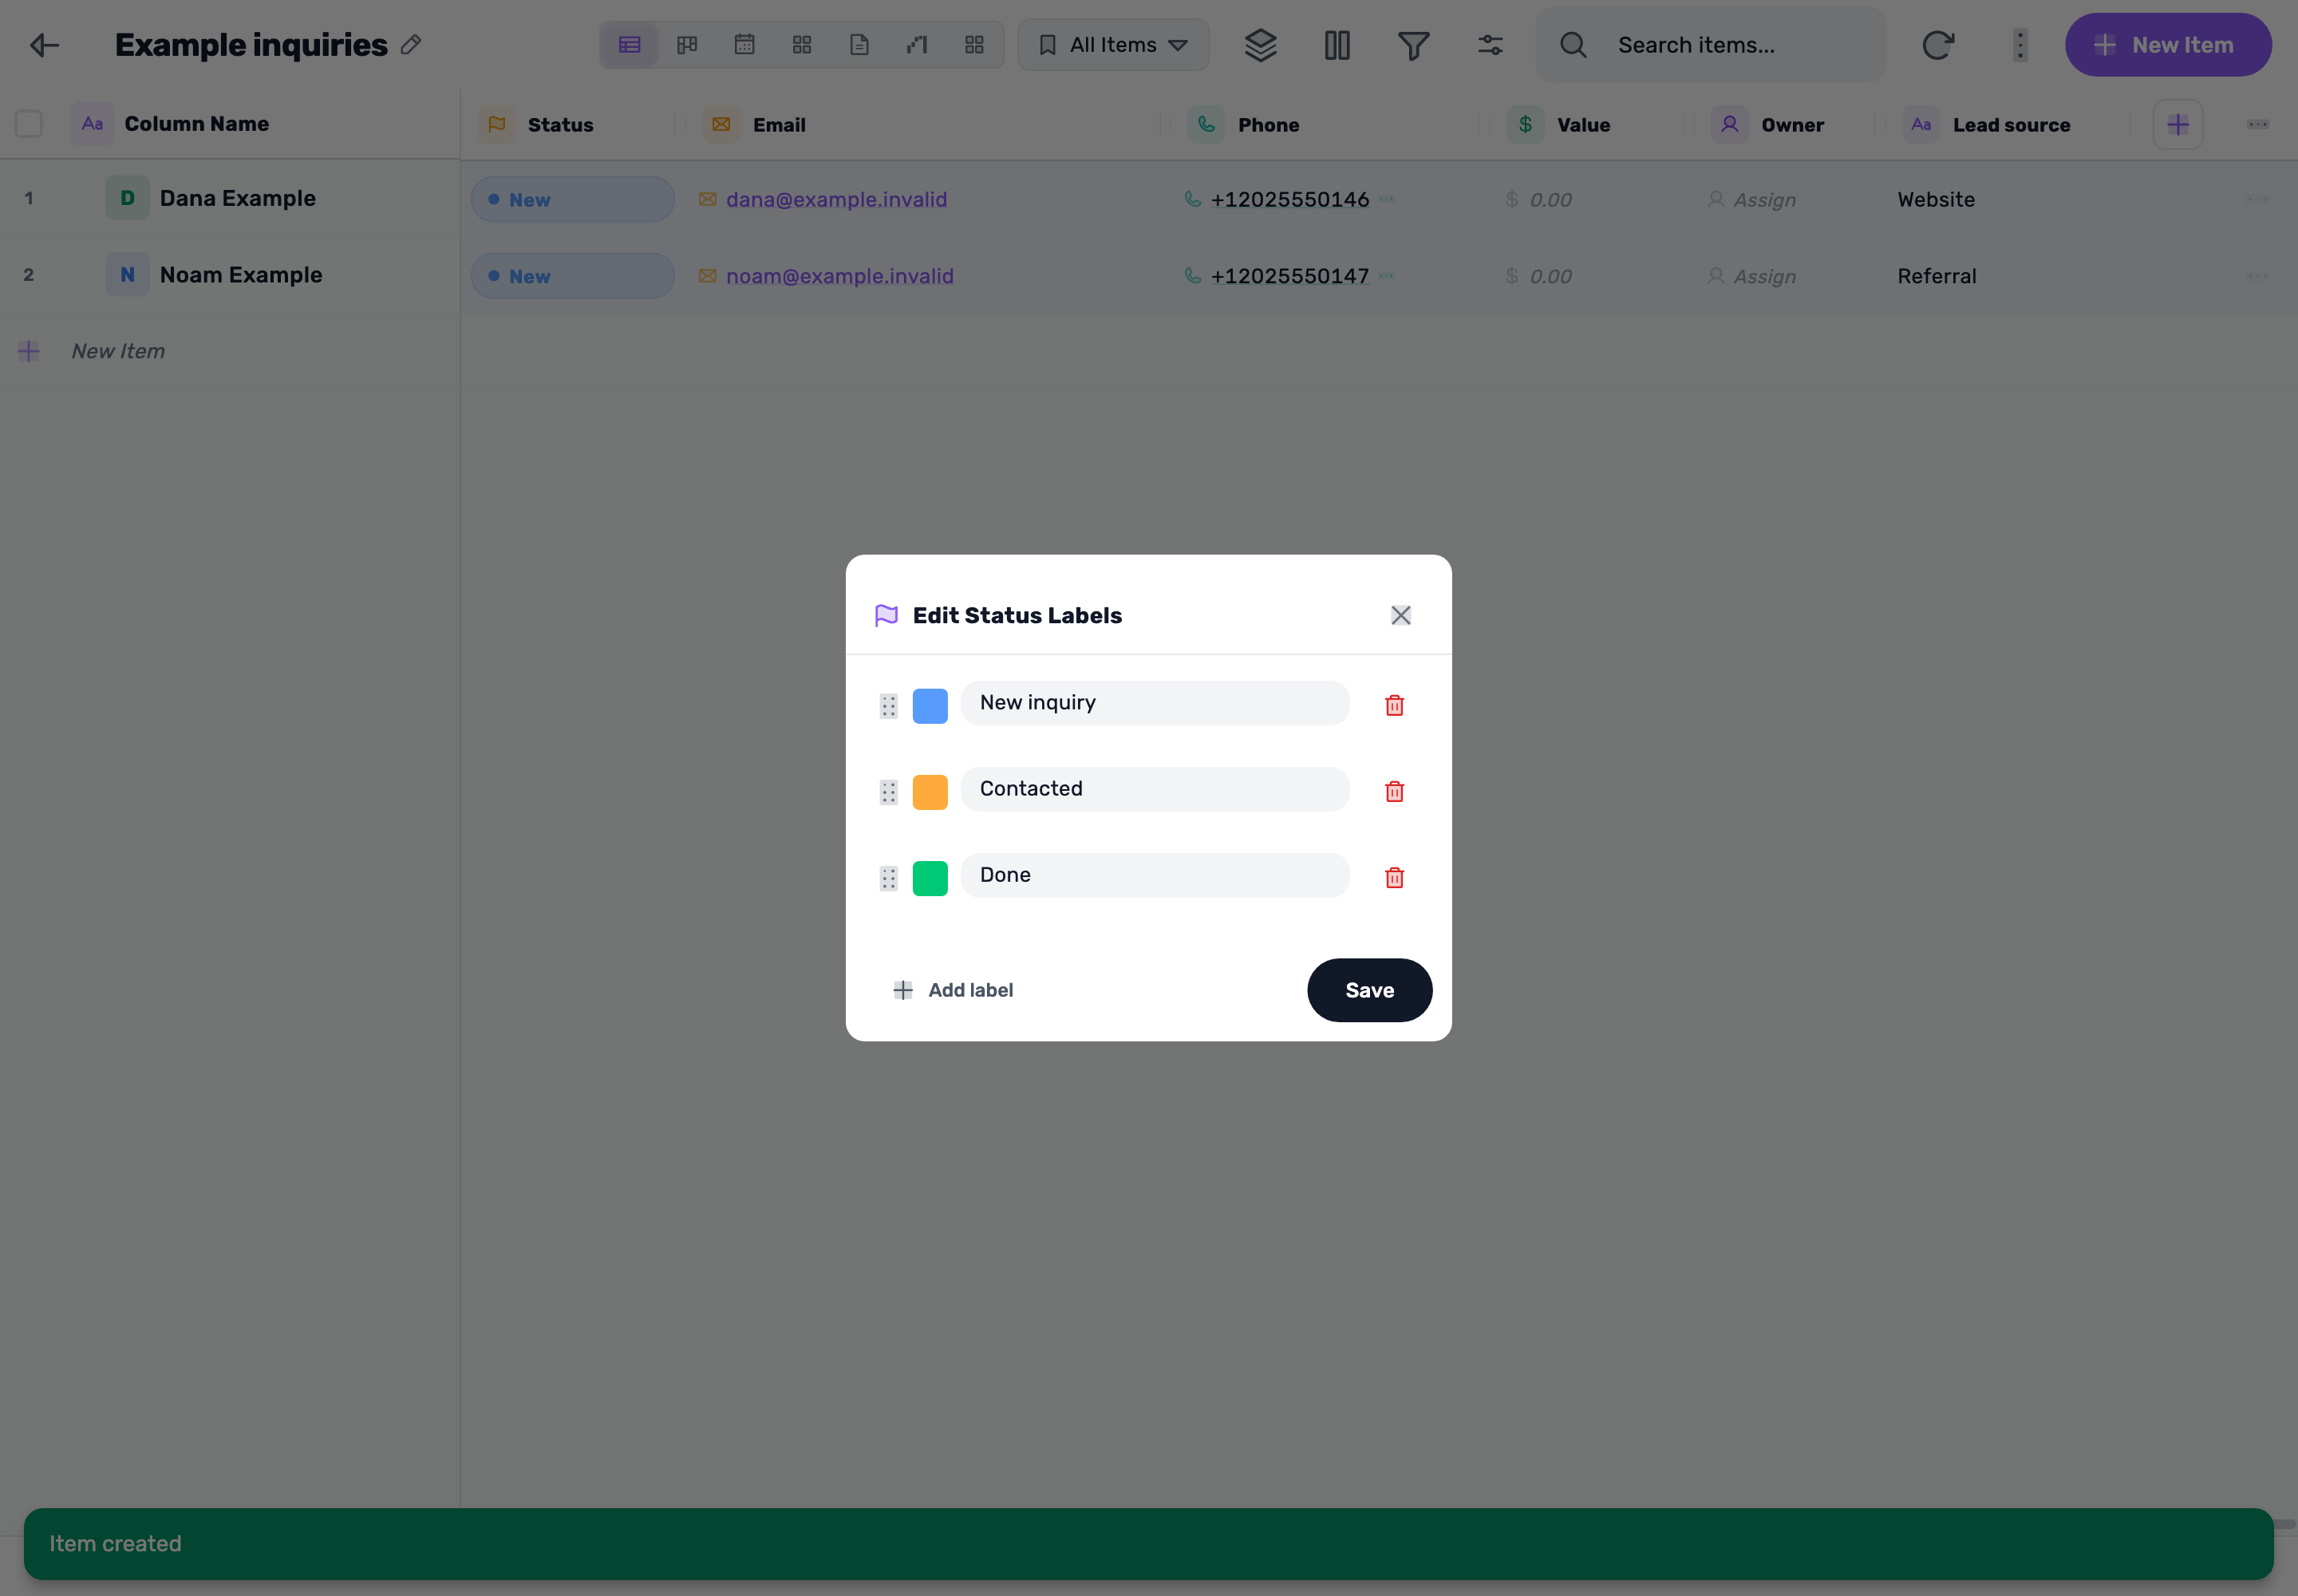Open the vertical three-dot menu
Screen dimensions: 2298x1596
coord(2019,45)
